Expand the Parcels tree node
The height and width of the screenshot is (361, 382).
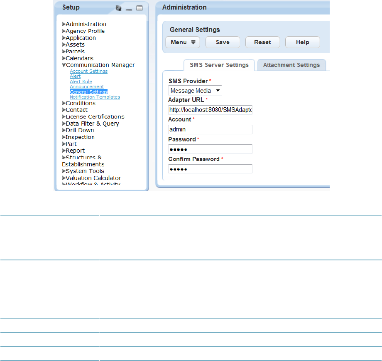(x=64, y=51)
